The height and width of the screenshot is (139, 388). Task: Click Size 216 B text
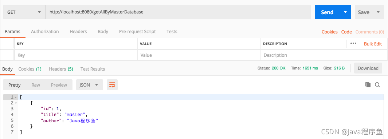coord(334,68)
